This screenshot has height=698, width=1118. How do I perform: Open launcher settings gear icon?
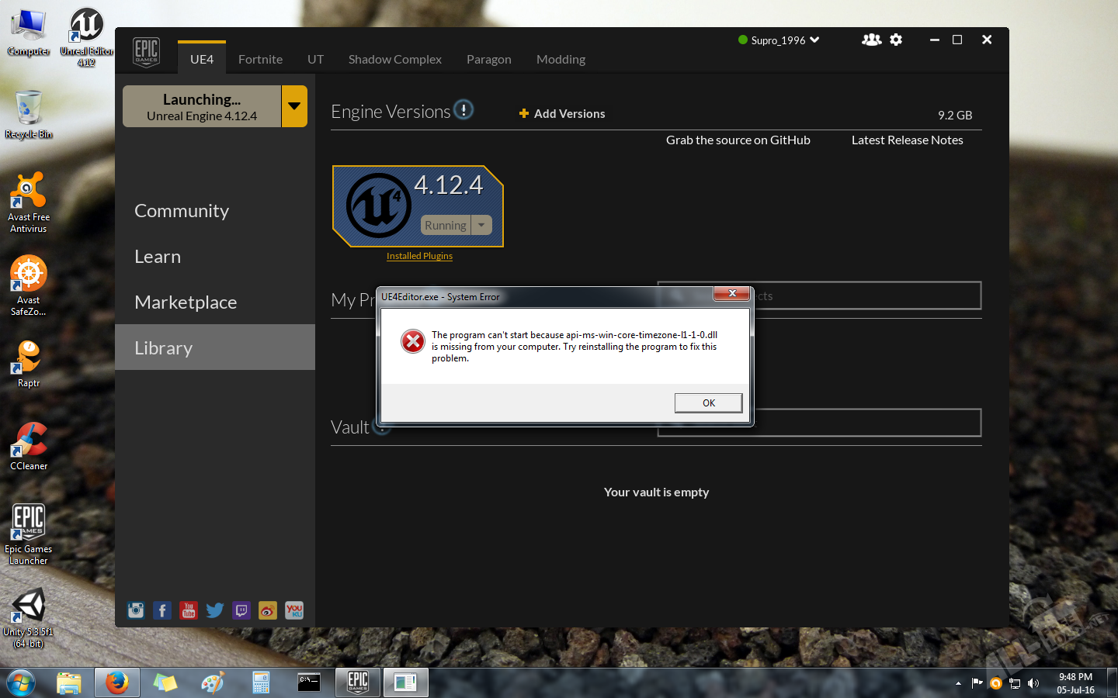[896, 40]
